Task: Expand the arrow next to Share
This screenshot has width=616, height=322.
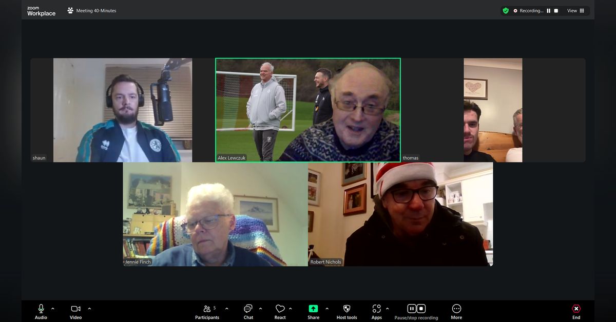Action: (x=327, y=309)
